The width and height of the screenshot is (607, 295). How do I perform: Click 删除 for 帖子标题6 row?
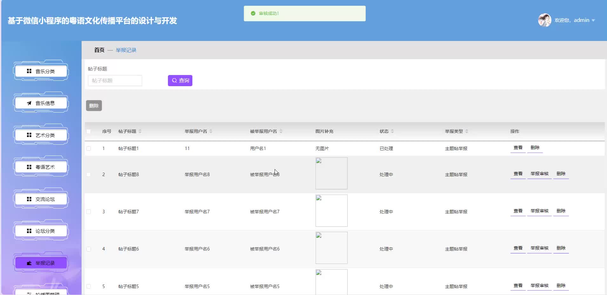pos(561,248)
